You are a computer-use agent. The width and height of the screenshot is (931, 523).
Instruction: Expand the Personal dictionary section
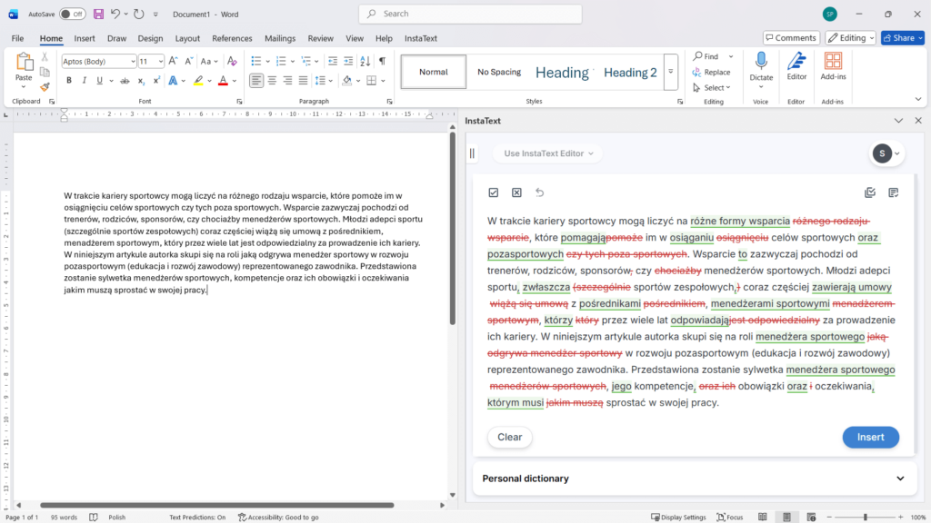pyautogui.click(x=900, y=479)
